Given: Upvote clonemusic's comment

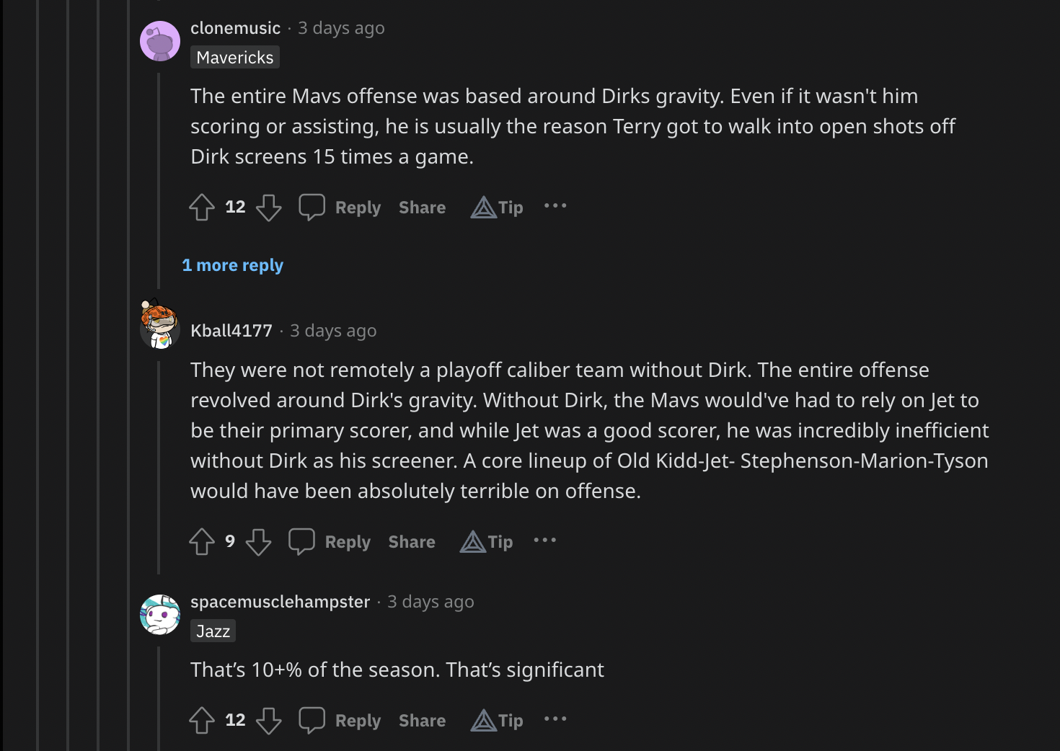Looking at the screenshot, I should click(x=202, y=208).
